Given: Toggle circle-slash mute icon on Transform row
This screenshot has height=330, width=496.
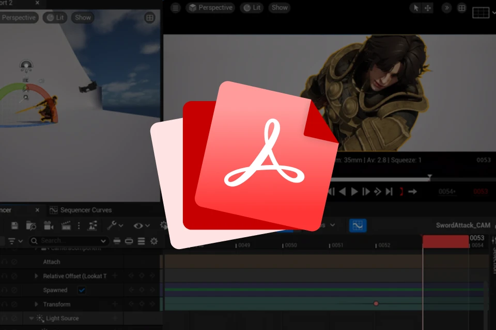Looking at the screenshot, I should click(x=14, y=304).
